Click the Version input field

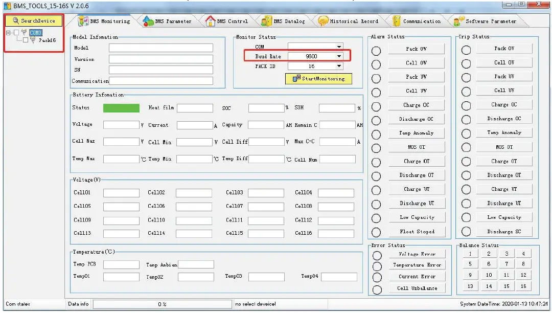pos(161,59)
